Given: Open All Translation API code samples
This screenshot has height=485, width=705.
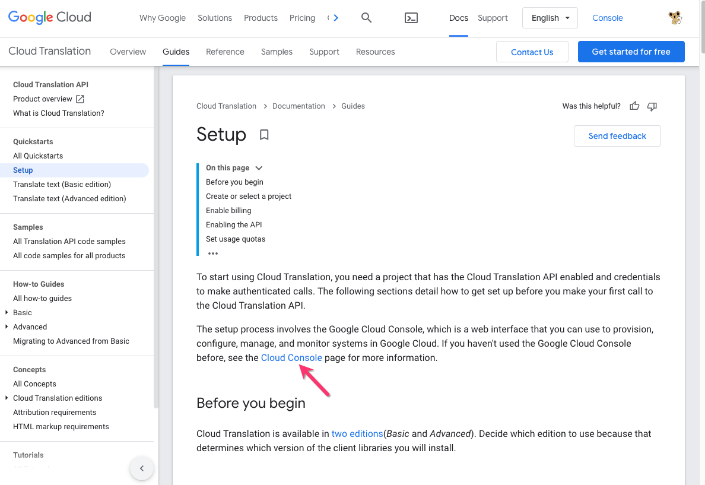Looking at the screenshot, I should [x=69, y=241].
